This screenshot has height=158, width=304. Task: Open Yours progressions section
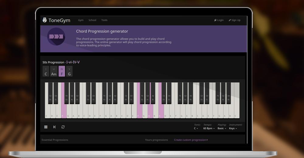point(156,140)
